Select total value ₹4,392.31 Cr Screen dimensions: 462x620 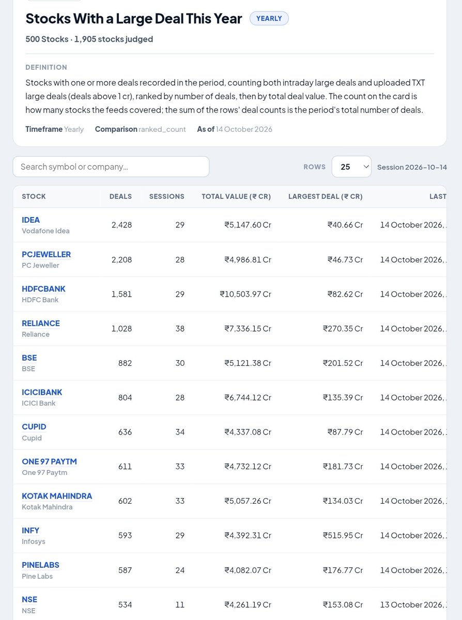click(248, 536)
